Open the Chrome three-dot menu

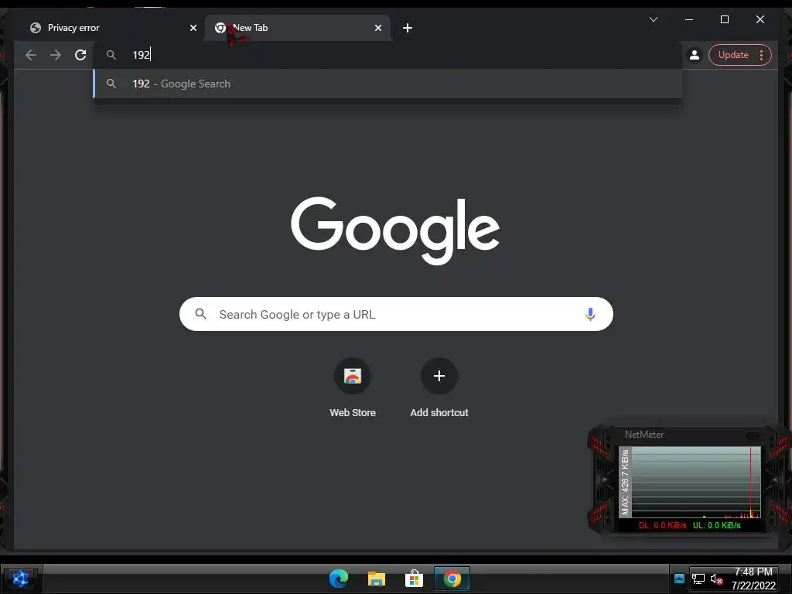(761, 55)
